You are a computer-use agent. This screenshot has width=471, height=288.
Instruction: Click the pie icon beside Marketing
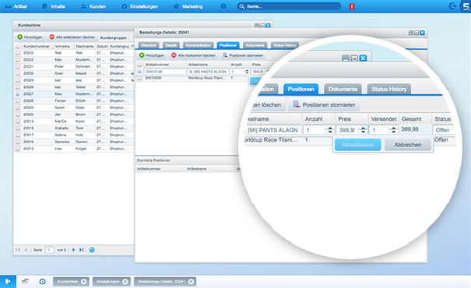176,6
